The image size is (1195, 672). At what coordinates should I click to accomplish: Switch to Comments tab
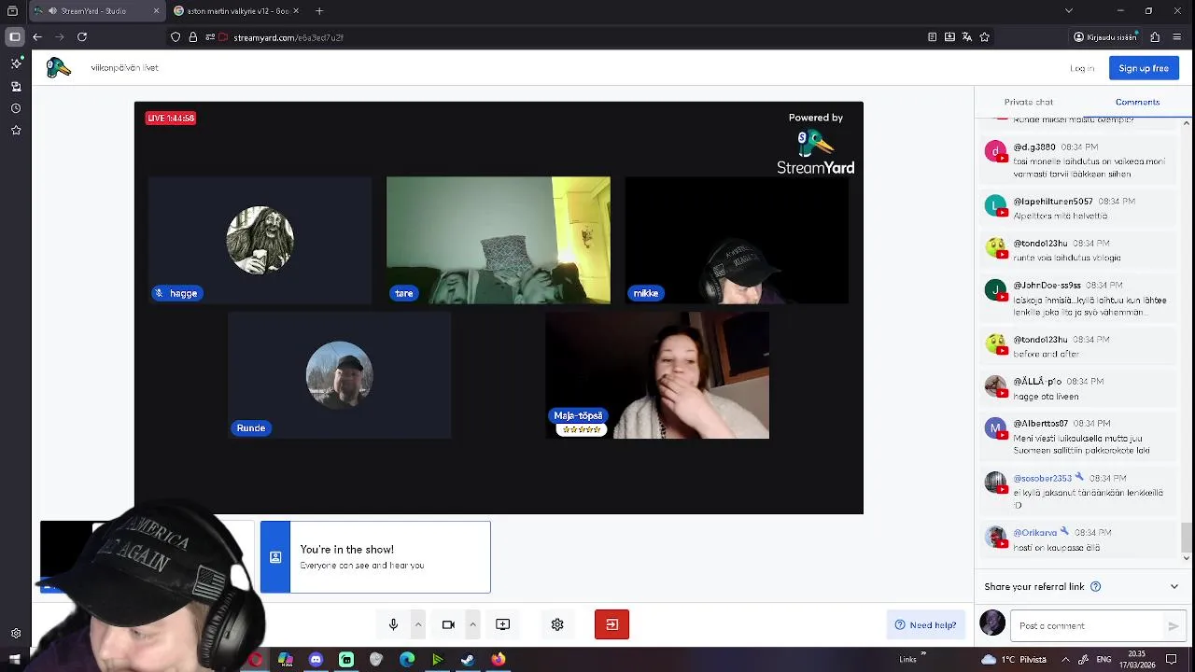pos(1137,102)
